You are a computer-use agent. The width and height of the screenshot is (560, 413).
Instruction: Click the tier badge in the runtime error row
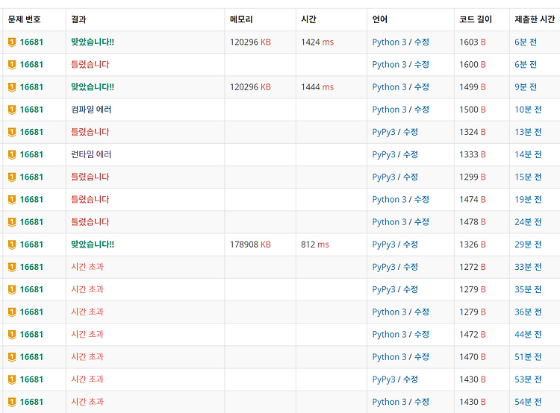coord(12,154)
